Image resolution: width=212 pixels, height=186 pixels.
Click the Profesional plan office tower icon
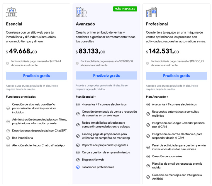(151, 12)
